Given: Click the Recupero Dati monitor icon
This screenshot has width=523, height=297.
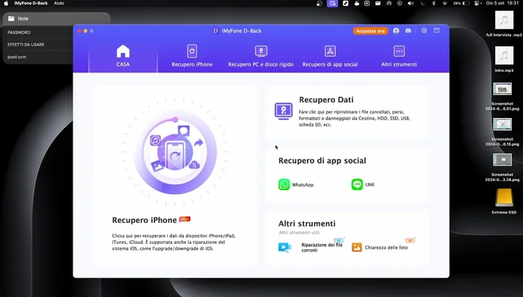Looking at the screenshot, I should coord(284,111).
